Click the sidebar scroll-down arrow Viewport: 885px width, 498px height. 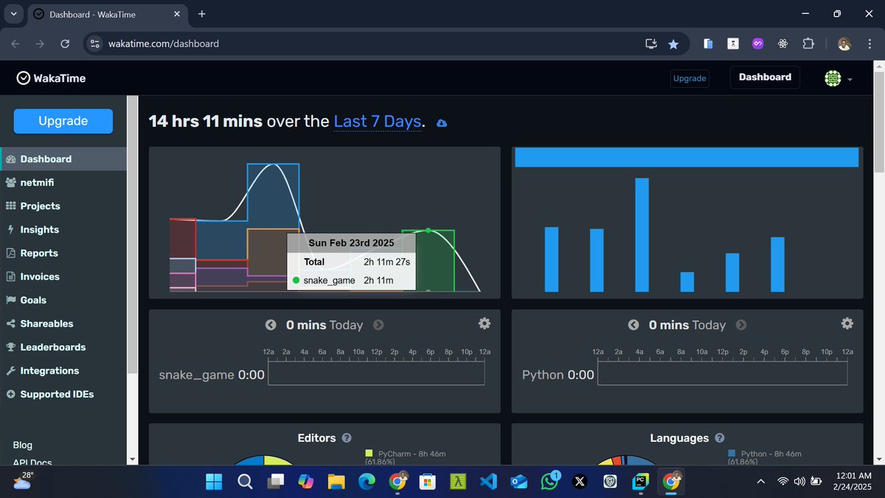pyautogui.click(x=132, y=459)
